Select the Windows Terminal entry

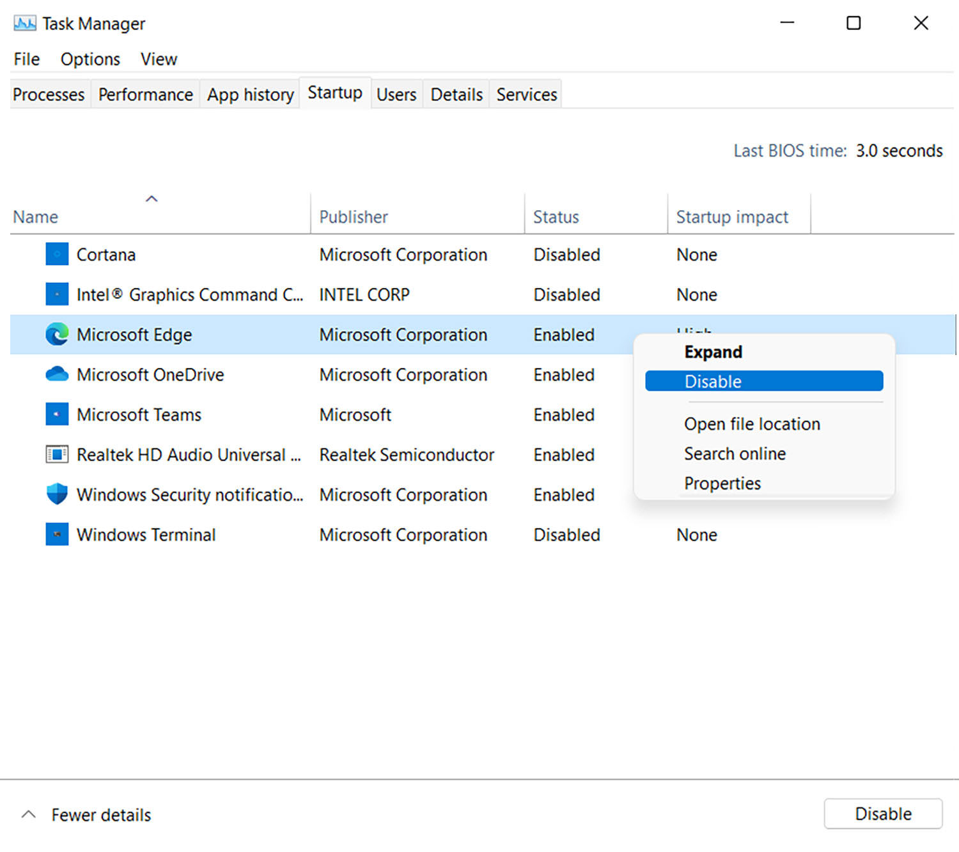(x=146, y=535)
